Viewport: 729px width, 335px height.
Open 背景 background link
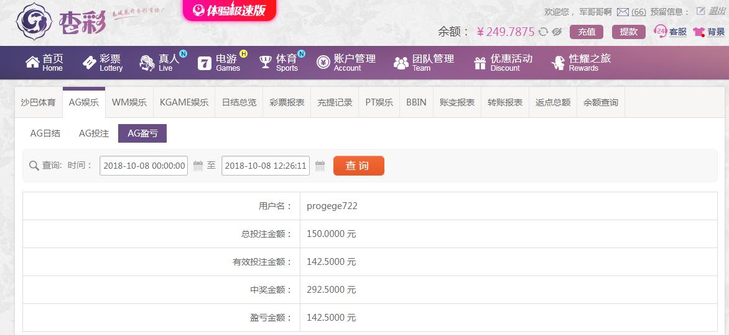tap(717, 32)
